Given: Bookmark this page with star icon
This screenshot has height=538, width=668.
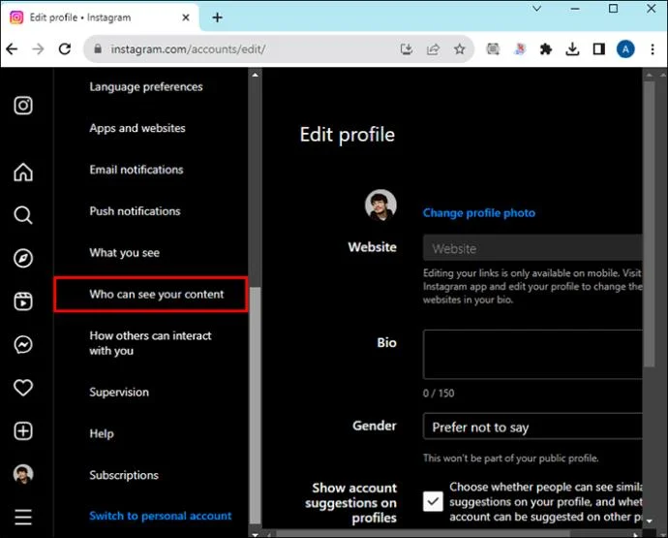Looking at the screenshot, I should (460, 48).
